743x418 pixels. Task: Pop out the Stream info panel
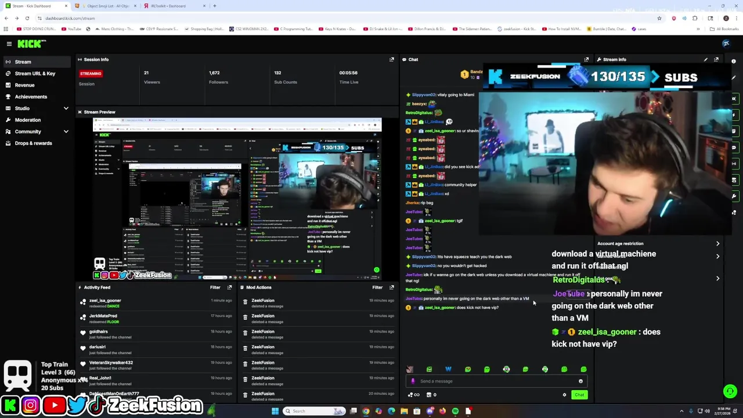[x=716, y=59]
